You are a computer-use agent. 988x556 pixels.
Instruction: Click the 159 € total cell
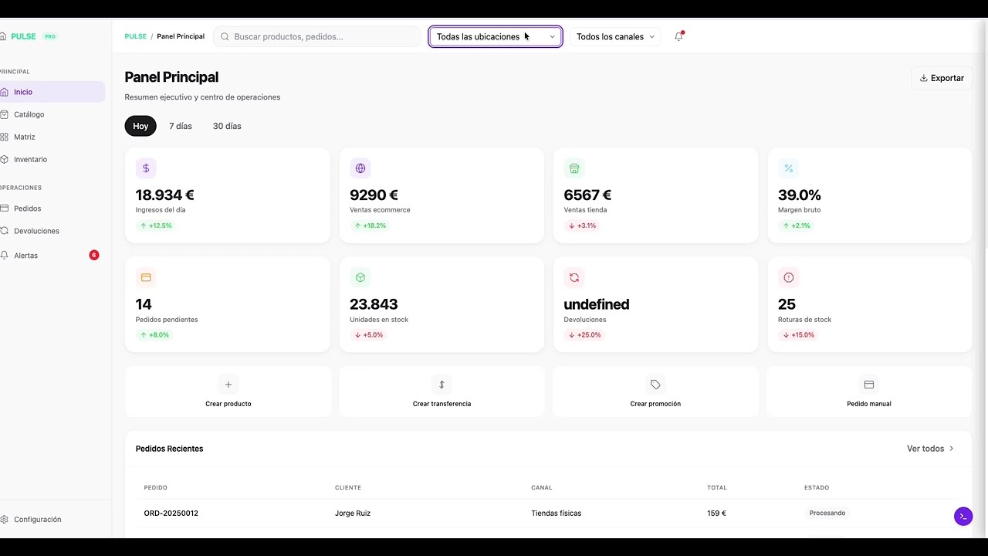click(x=717, y=514)
